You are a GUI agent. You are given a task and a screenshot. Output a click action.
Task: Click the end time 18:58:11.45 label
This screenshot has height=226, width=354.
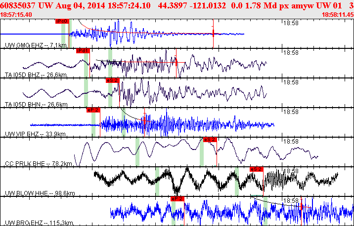click(x=338, y=15)
